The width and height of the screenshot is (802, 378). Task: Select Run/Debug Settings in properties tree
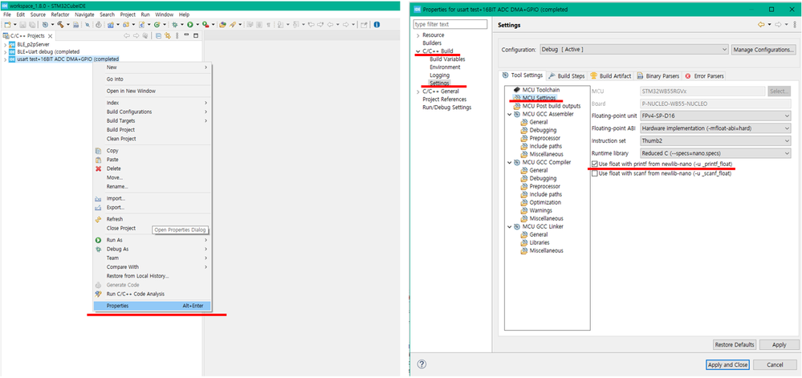[447, 108]
